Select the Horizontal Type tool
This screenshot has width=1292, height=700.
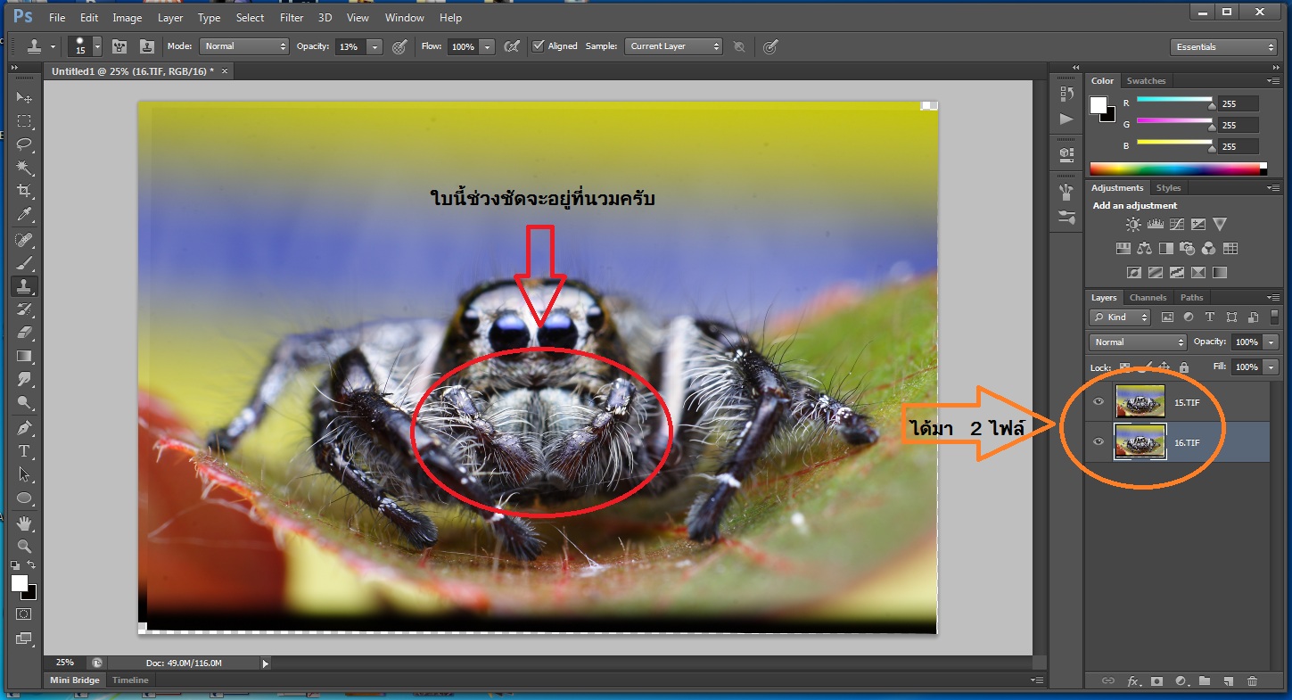pyautogui.click(x=25, y=451)
